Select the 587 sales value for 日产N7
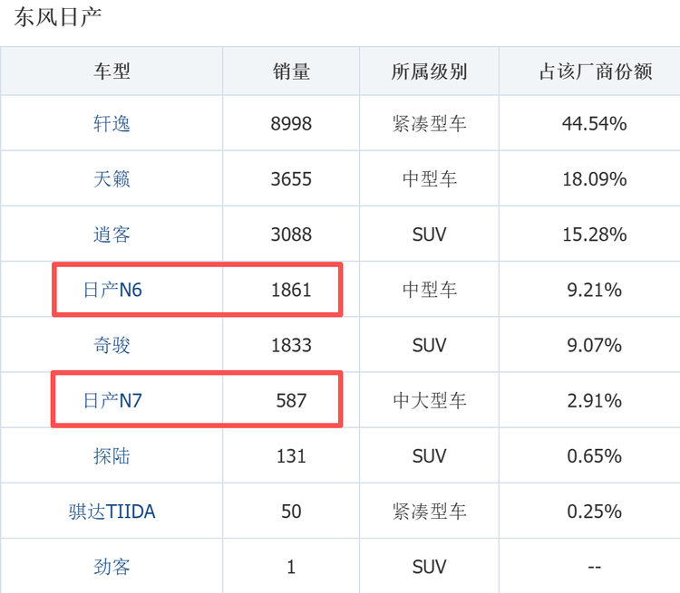The width and height of the screenshot is (680, 593). point(291,400)
